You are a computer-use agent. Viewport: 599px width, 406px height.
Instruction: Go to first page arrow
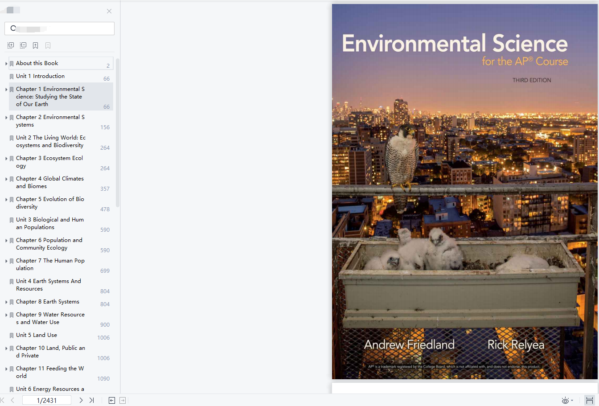point(3,400)
